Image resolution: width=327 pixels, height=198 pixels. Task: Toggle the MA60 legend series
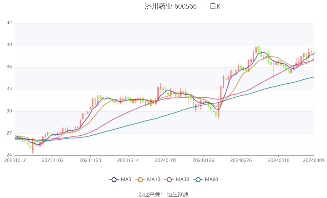[x=206, y=179]
